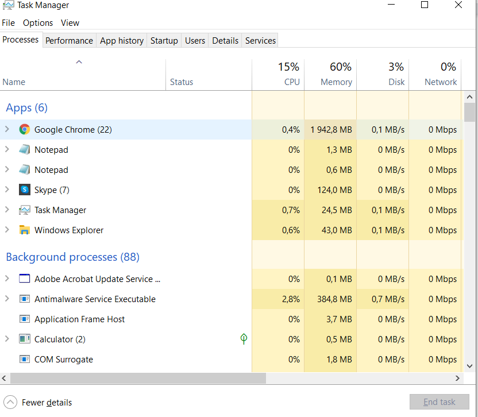This screenshot has width=478, height=417.
Task: Select the Processes tab
Action: (21, 40)
